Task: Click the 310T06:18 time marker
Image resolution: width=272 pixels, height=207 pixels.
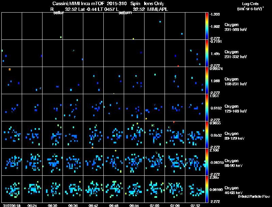Action: 12,205
